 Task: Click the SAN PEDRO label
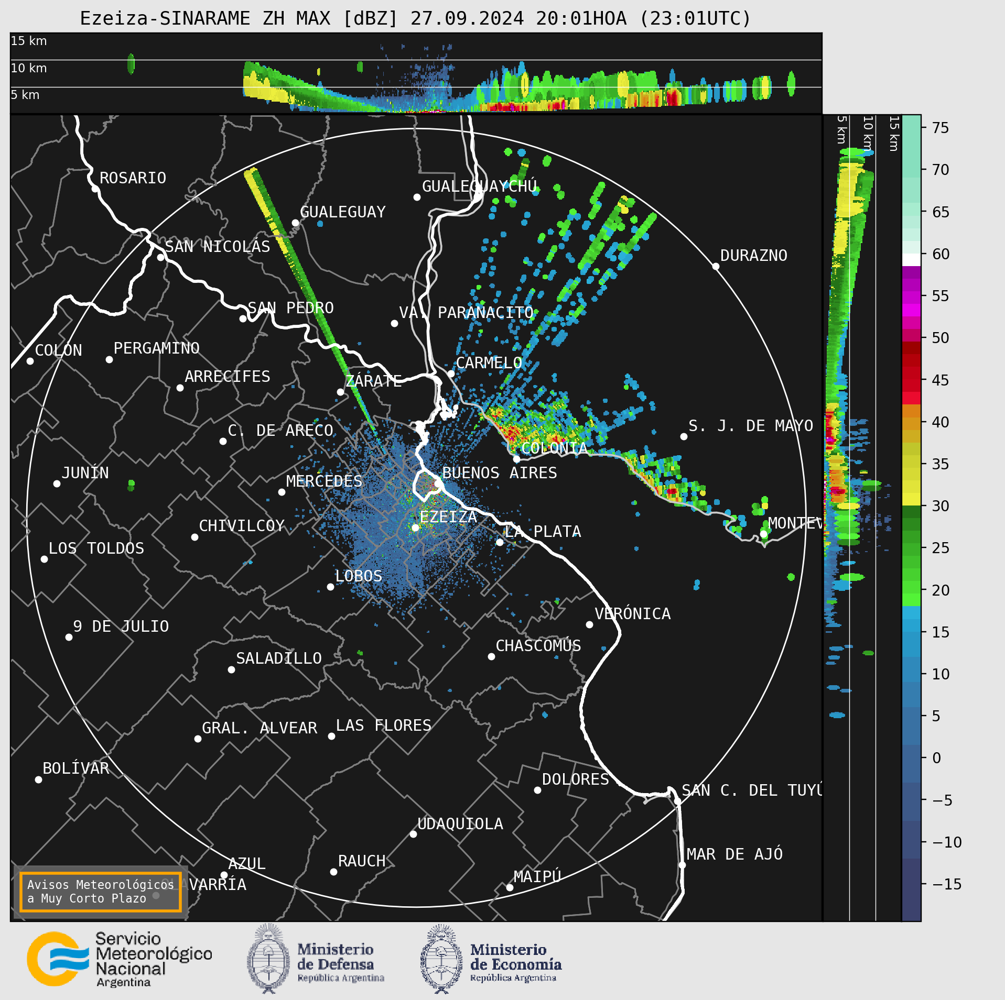click(x=290, y=308)
